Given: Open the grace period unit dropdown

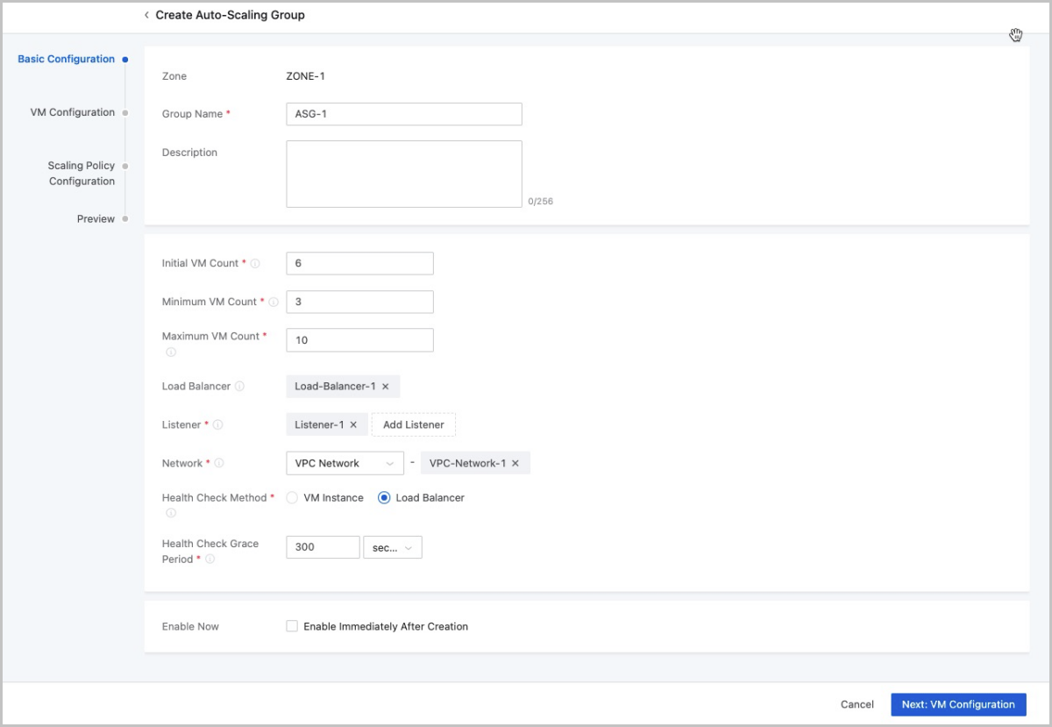Looking at the screenshot, I should click(392, 547).
